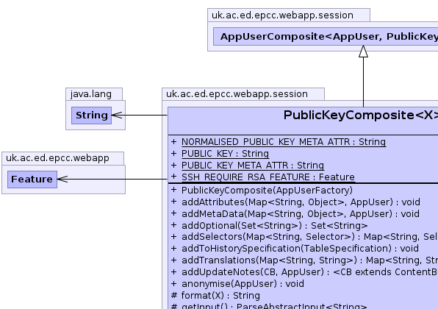The height and width of the screenshot is (309, 438).
Task: Click the arrowhead pointing to String
Action: coord(117,115)
